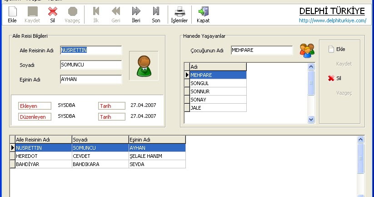The height and width of the screenshot is (197, 374).
Task: Go back one record with Geri
Action: tap(116, 11)
